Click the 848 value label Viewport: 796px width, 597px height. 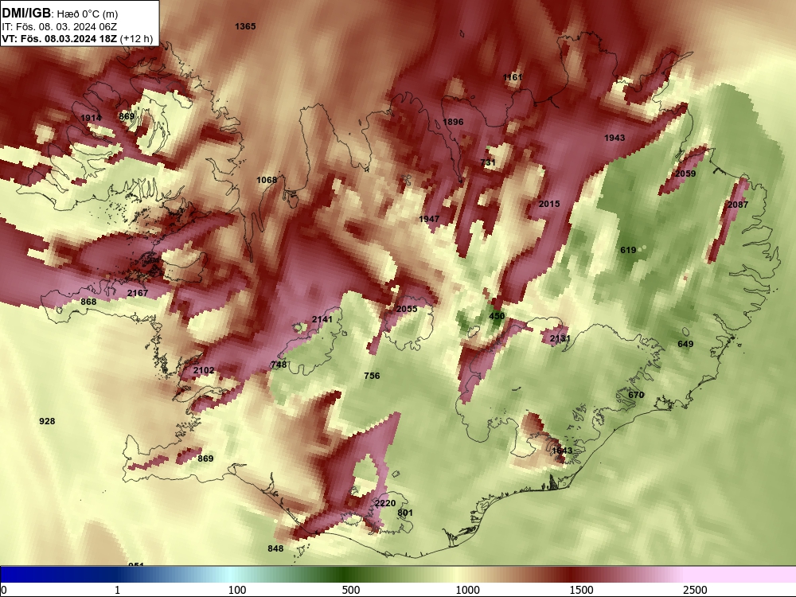[x=275, y=548]
